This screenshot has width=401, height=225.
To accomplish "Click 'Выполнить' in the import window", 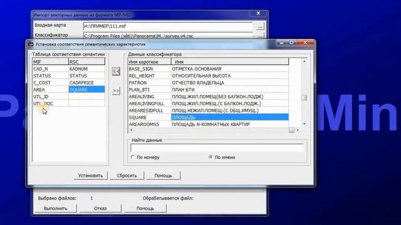I will pyautogui.click(x=56, y=208).
